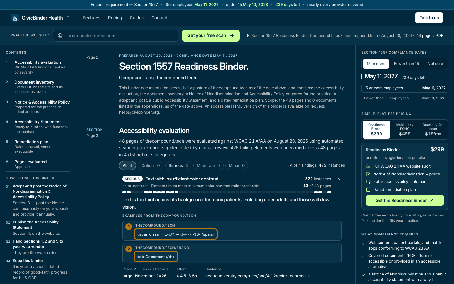Viewport: 454px width, 284px height.
Task: Select the Critical 0 severity filter
Action: [150, 166]
